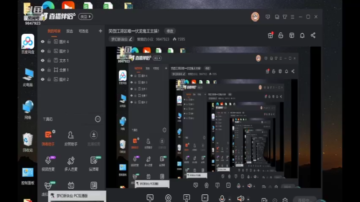
Task: Expand the 类型 dropdown beside the logo
Action: [x=85, y=17]
